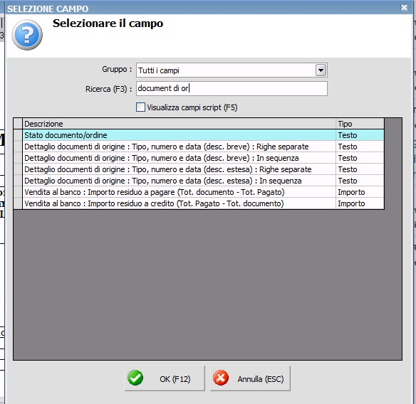Select desc. estesa In sequenza row
This screenshot has width=416, height=404.
point(203,181)
